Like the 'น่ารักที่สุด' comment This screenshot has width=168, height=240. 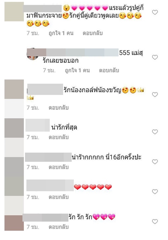155,132
